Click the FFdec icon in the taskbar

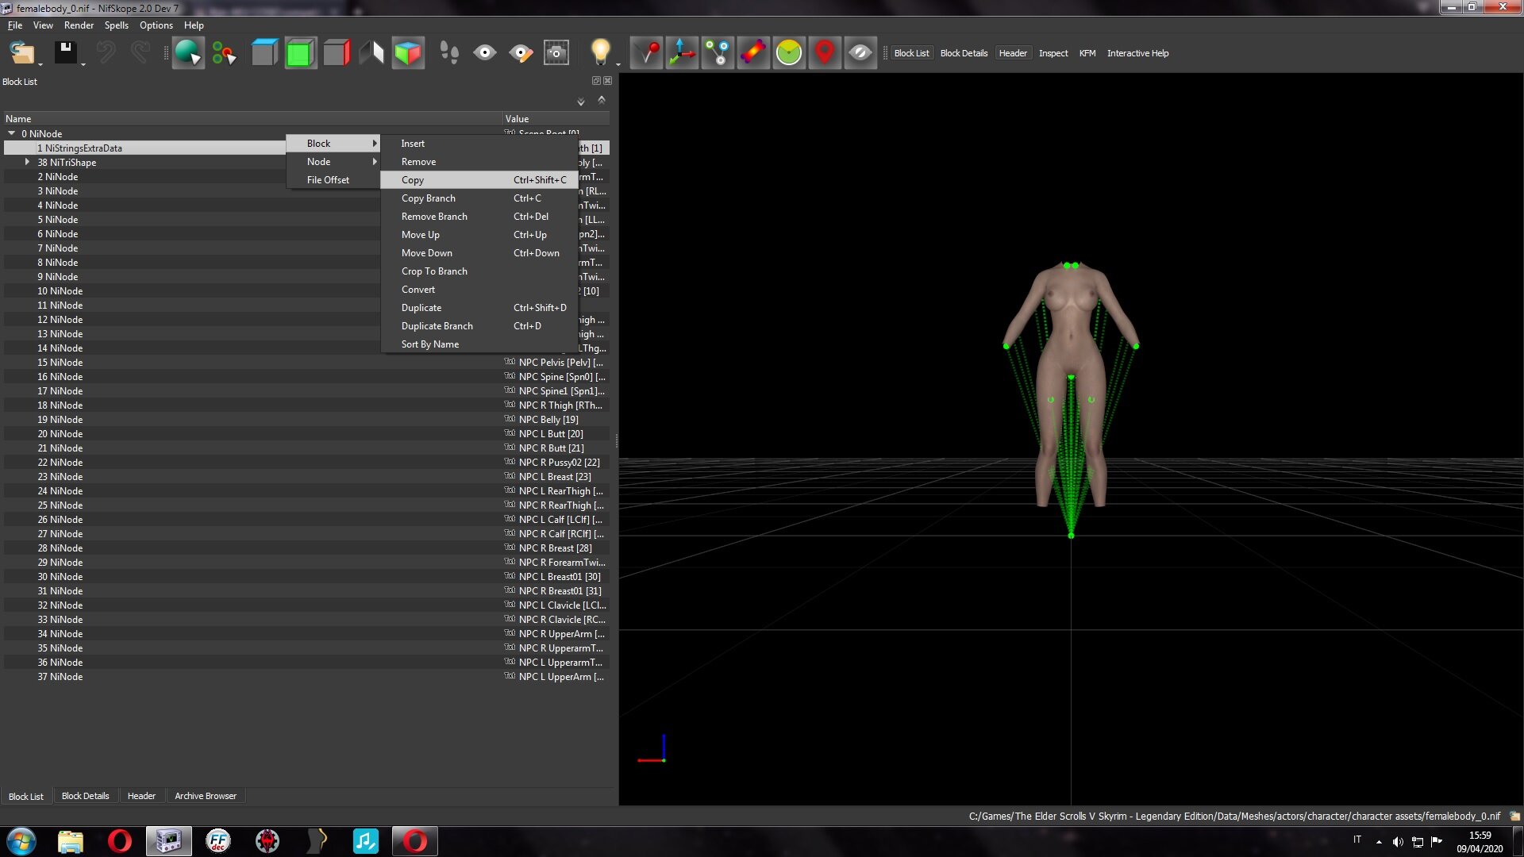[x=217, y=841]
